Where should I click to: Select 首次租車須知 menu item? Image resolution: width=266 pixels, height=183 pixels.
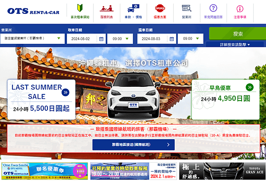[x=80, y=17]
